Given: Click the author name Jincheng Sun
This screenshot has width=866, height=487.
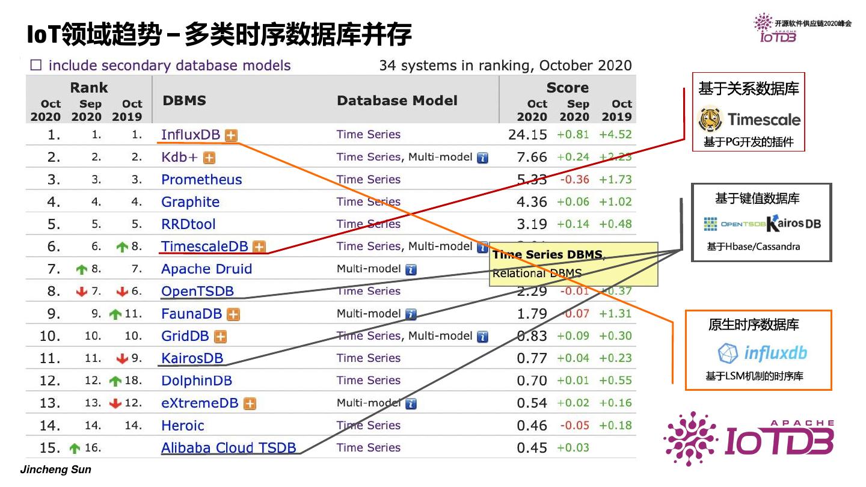Looking at the screenshot, I should (x=56, y=470).
